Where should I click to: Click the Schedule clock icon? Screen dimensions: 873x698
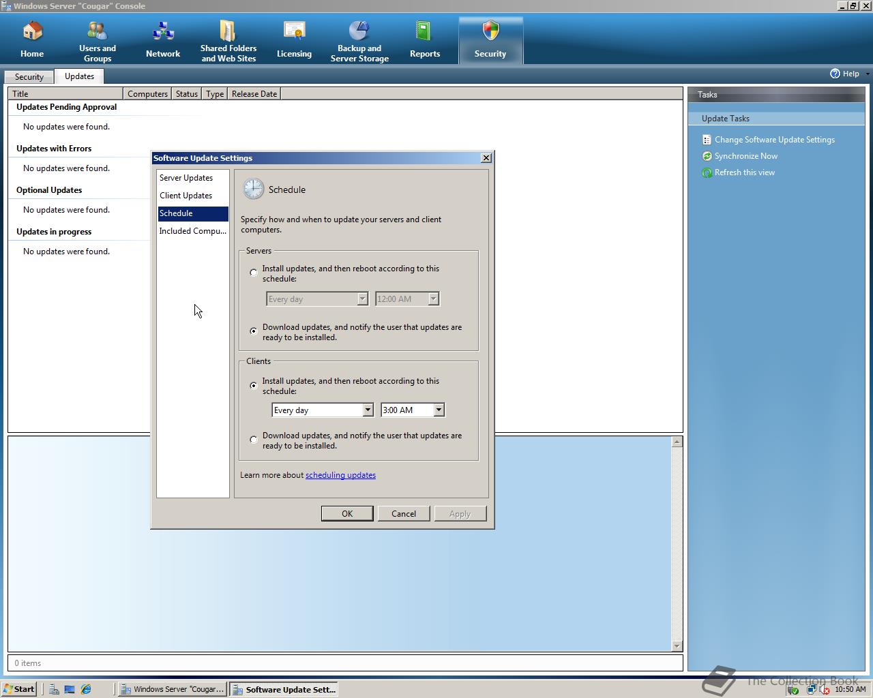(253, 189)
